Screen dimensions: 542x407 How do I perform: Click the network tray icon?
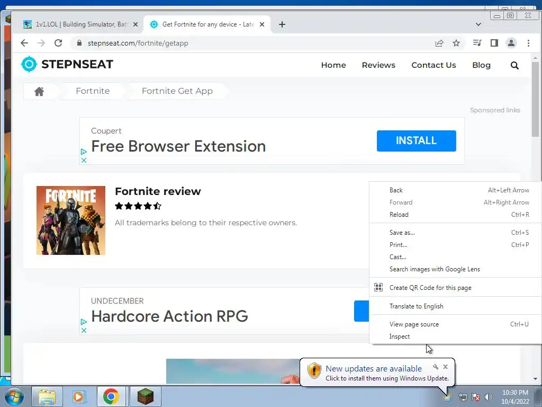(463, 397)
